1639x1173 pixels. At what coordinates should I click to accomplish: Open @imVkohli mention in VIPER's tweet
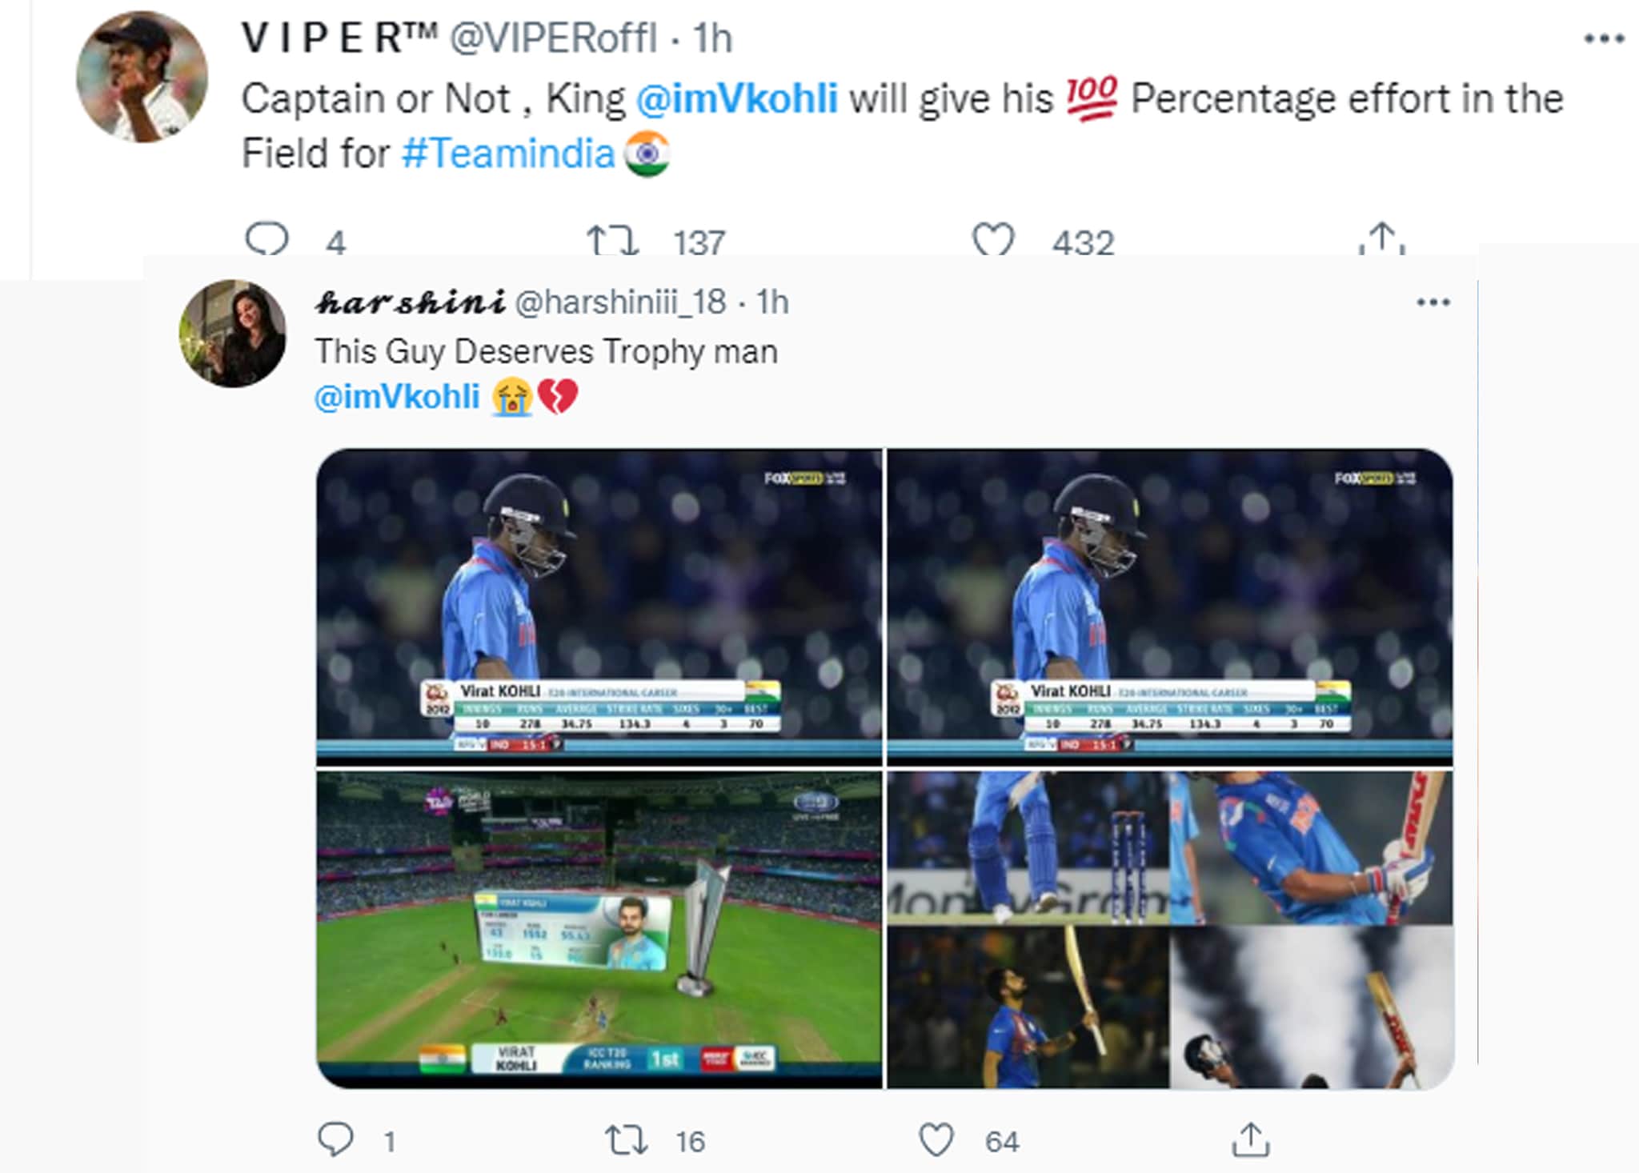pos(737,98)
